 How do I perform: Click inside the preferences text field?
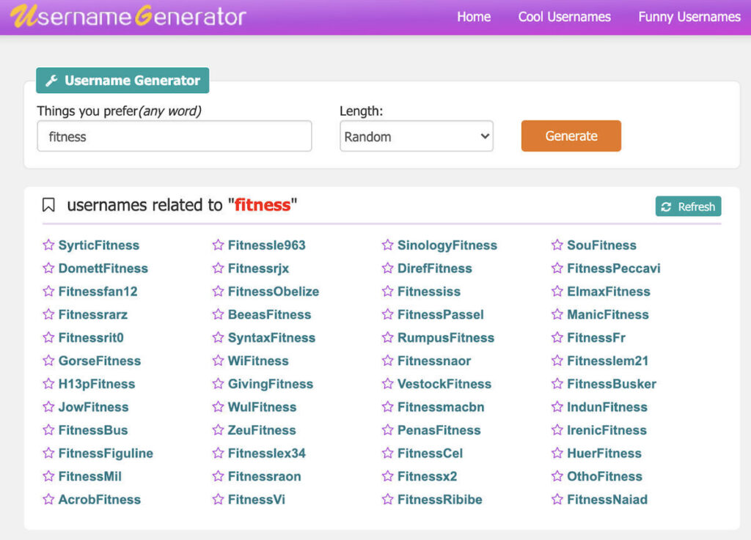pyautogui.click(x=174, y=136)
